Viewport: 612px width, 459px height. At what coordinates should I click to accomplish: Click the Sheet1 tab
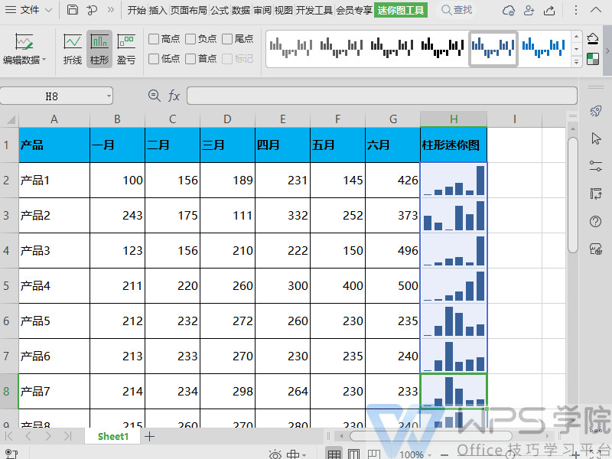[112, 436]
